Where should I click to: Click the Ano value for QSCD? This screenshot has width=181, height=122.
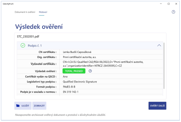(65, 76)
